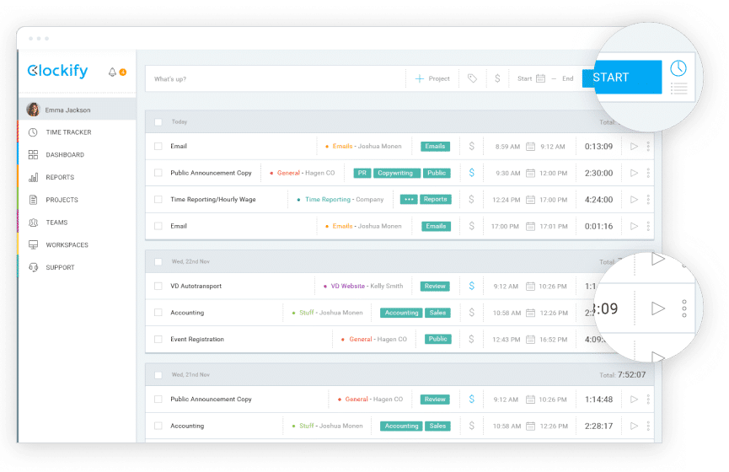
Task: Go to Projects in the sidebar
Action: pyautogui.click(x=62, y=200)
